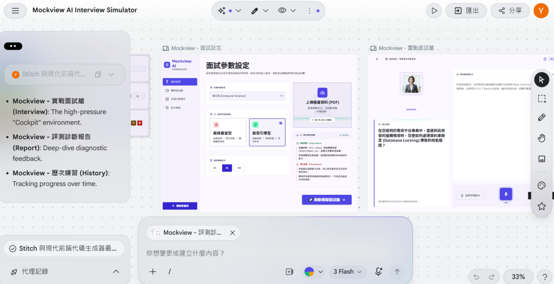The width and height of the screenshot is (554, 284).
Task: Click the 開始新面試 button in mockup sidebar
Action: click(180, 206)
